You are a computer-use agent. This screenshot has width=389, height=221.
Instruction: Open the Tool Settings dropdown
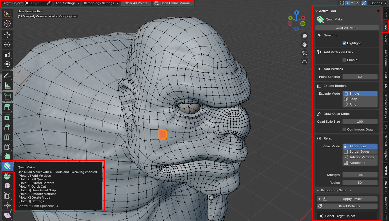67,3
